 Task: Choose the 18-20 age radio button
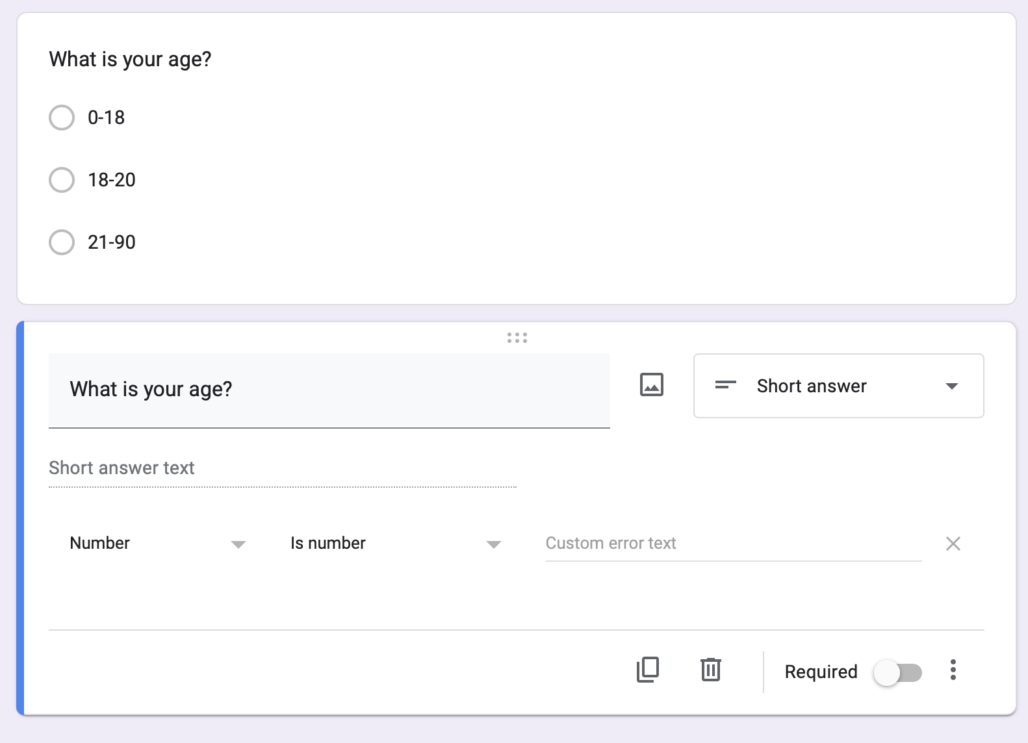62,180
